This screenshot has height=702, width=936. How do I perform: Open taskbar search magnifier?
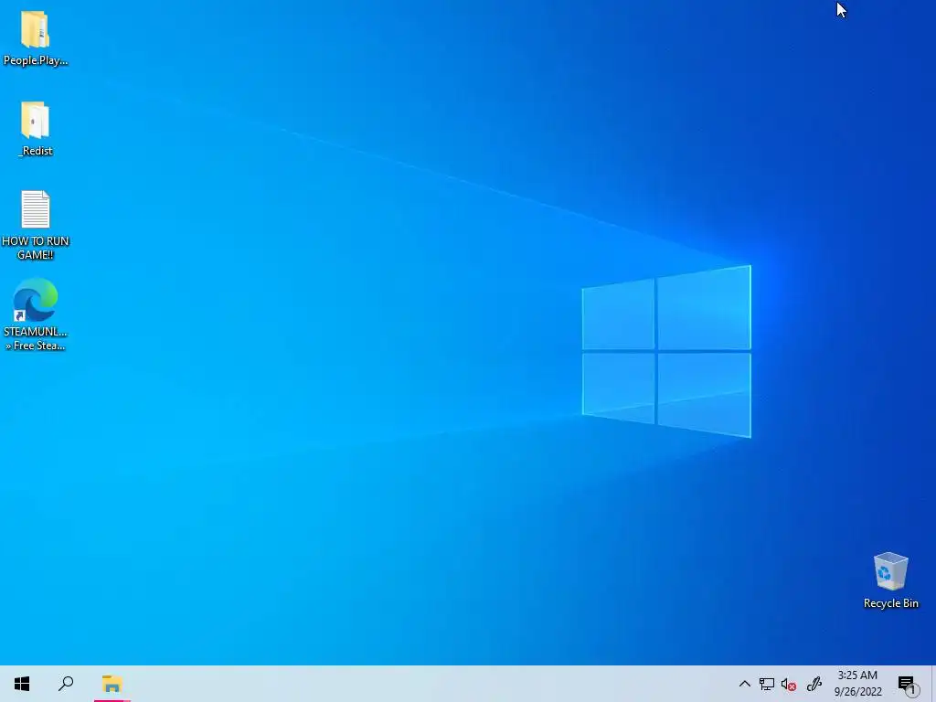click(66, 684)
